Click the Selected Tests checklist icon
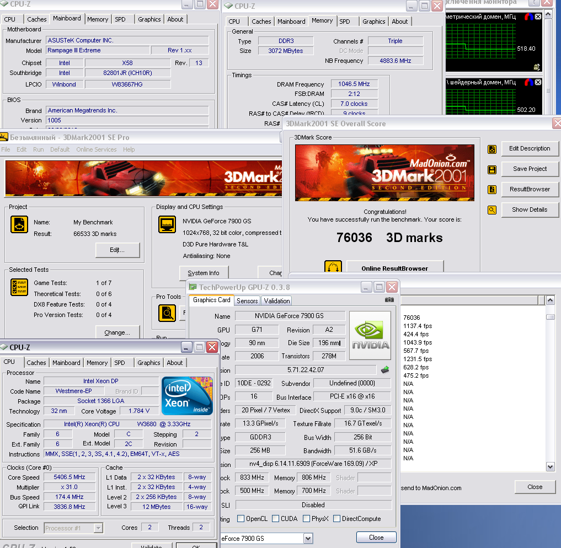This screenshot has height=548, width=561. tap(19, 287)
